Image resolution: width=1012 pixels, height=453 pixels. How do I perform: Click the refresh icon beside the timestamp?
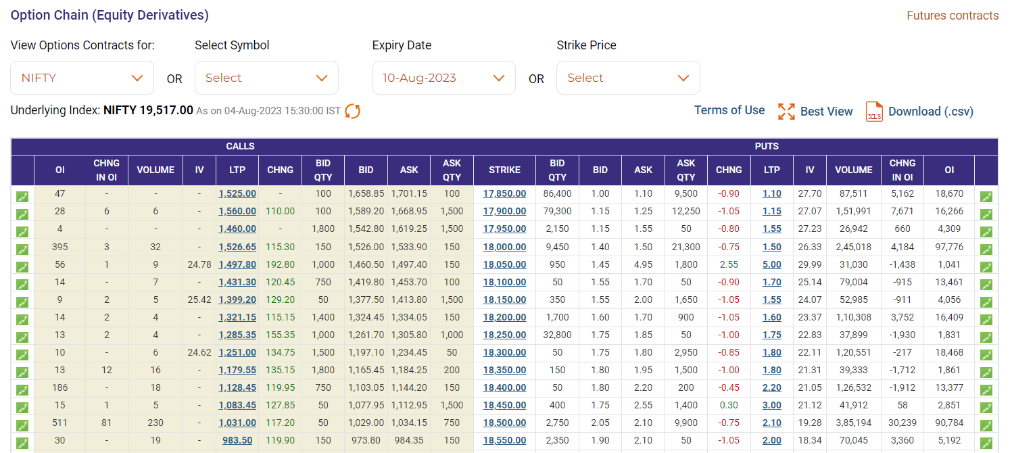352,111
